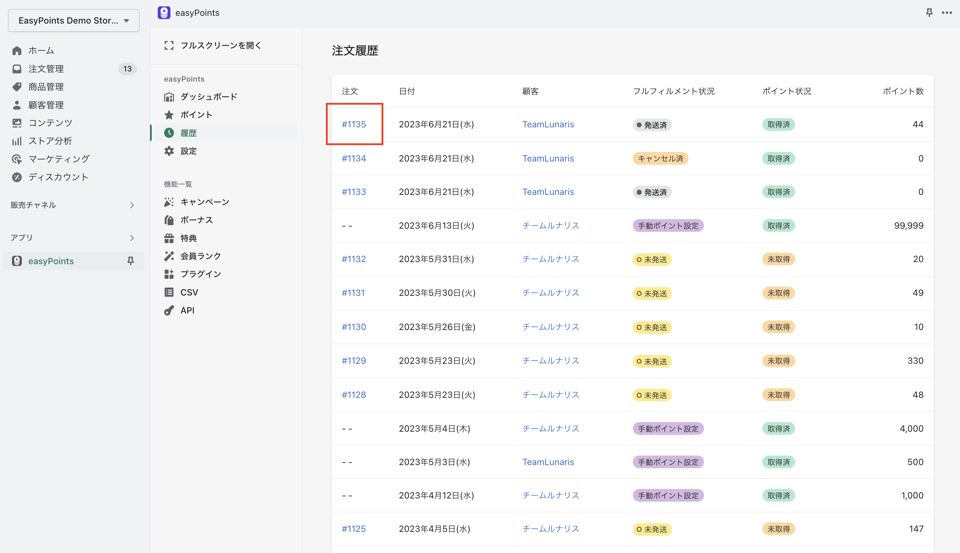Select 会員ランク menu item
The height and width of the screenshot is (553, 960).
[x=200, y=256]
